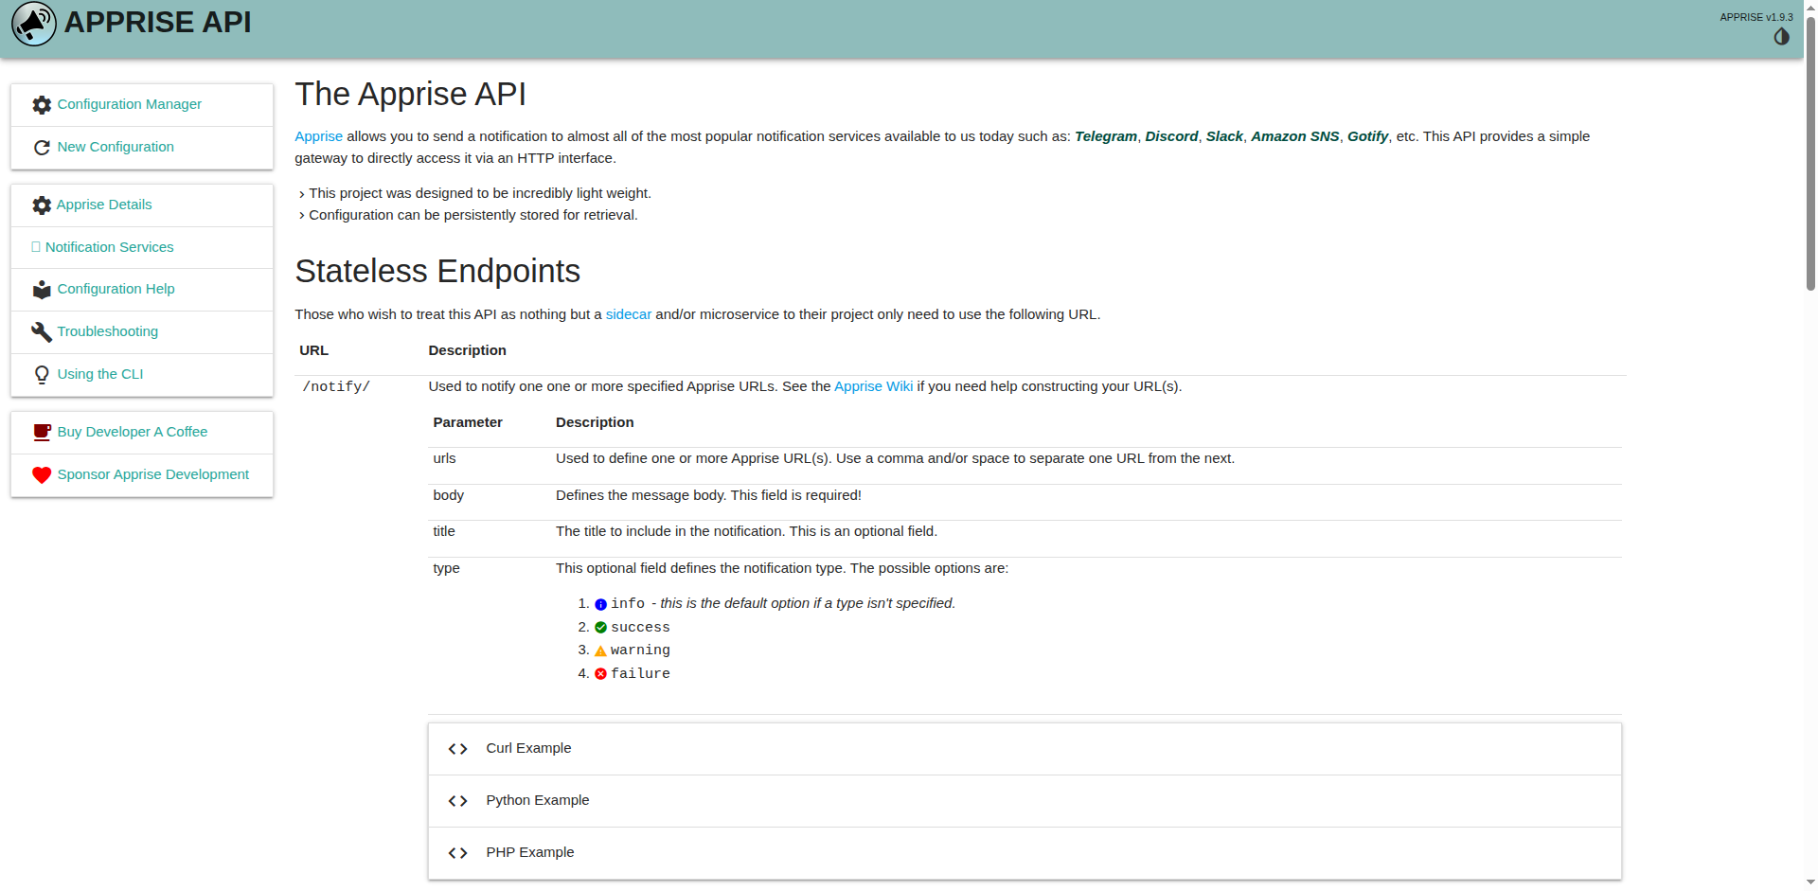Click the Using the CLI lightbulb icon
Screen dimensions: 1818x891
pos(42,375)
